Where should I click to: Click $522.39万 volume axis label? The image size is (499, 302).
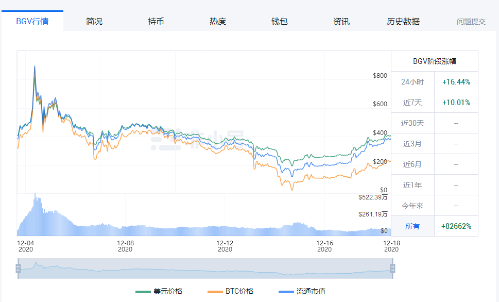point(373,197)
